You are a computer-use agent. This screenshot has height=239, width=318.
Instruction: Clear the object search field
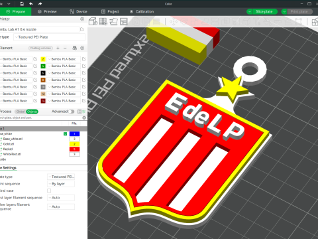point(84,118)
